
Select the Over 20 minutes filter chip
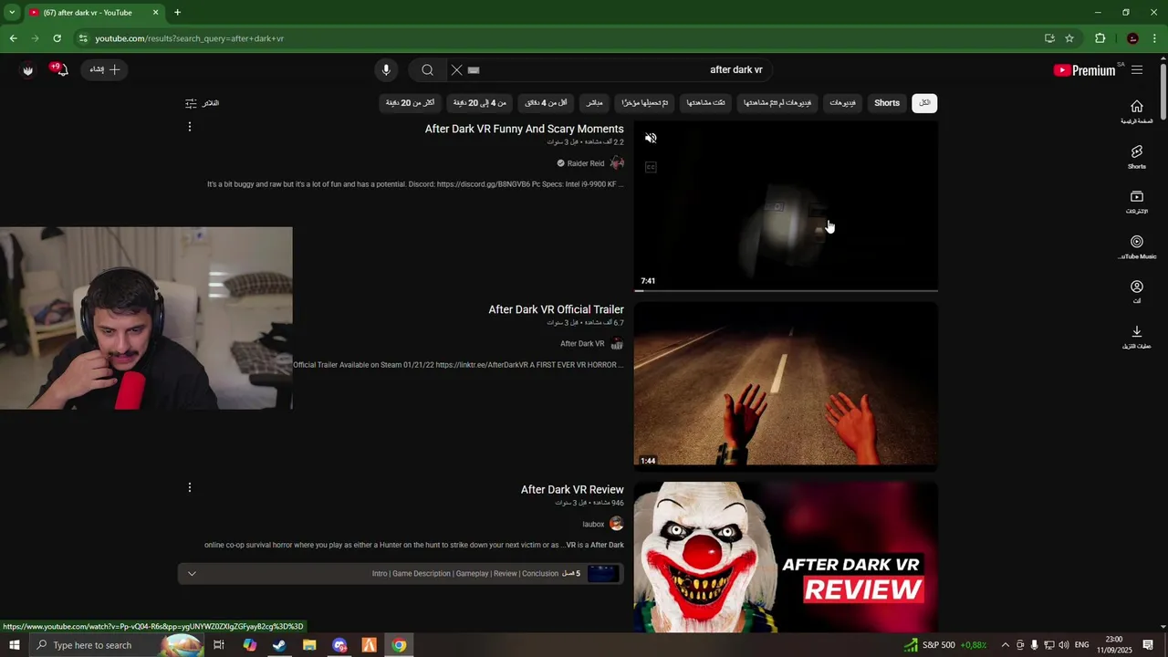click(410, 103)
